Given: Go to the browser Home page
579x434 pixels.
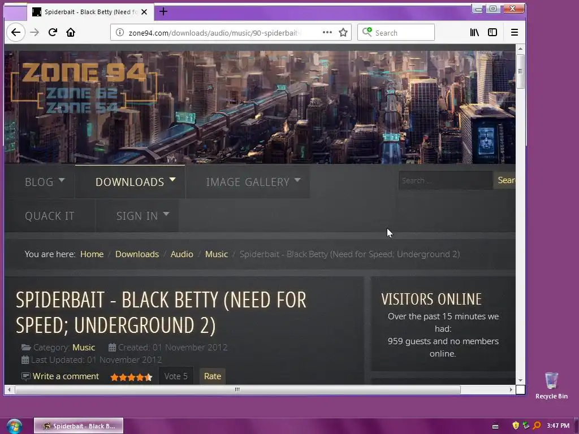Looking at the screenshot, I should click(x=71, y=32).
